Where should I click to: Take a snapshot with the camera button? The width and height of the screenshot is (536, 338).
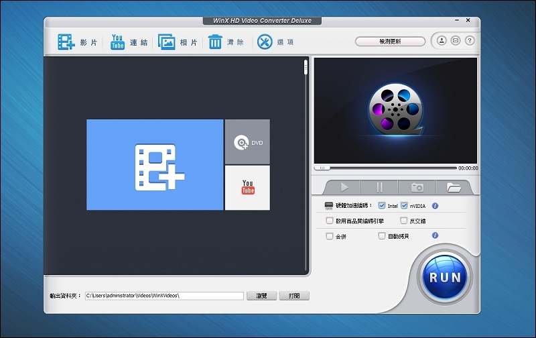416,187
